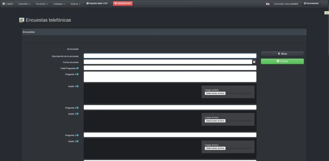
Task: Go back using the Atras button
Action: click(282, 54)
